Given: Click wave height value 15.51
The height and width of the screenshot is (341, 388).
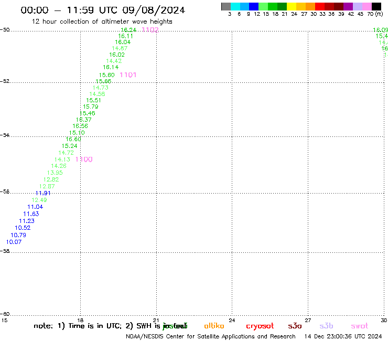Looking at the screenshot, I should [93, 100].
